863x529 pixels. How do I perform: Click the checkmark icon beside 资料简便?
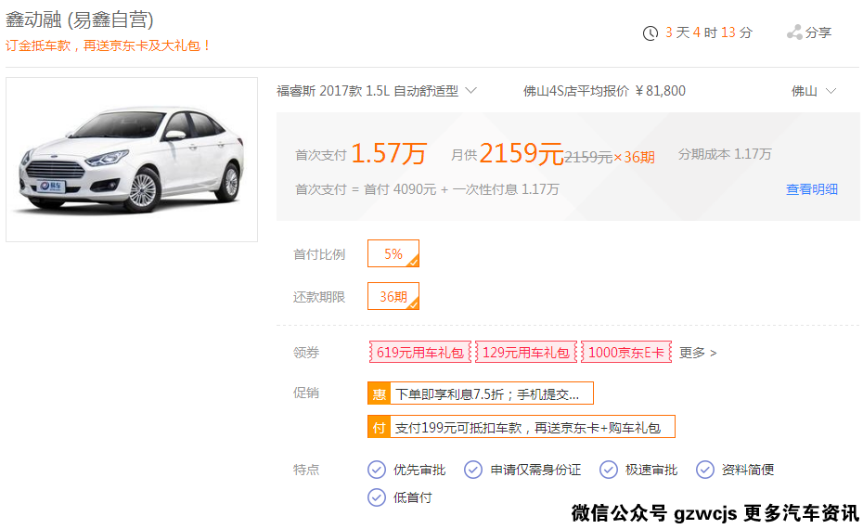(x=705, y=470)
